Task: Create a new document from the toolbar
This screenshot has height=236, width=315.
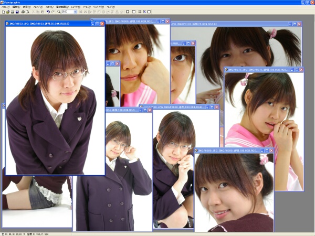Action: click(x=3, y=12)
